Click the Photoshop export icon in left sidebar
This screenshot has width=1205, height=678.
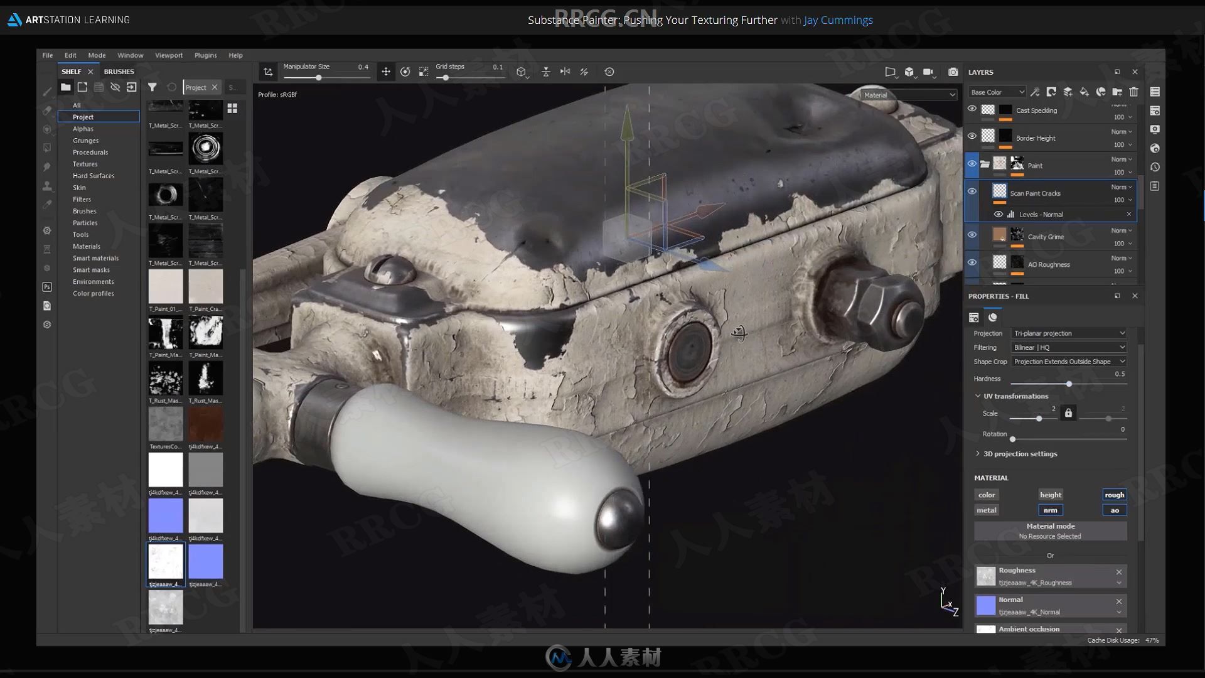coord(47,287)
